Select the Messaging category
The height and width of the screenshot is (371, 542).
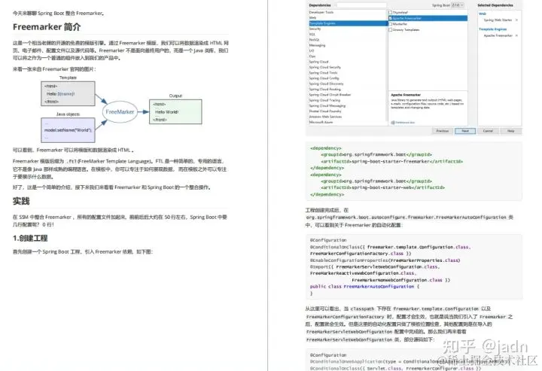[317, 45]
